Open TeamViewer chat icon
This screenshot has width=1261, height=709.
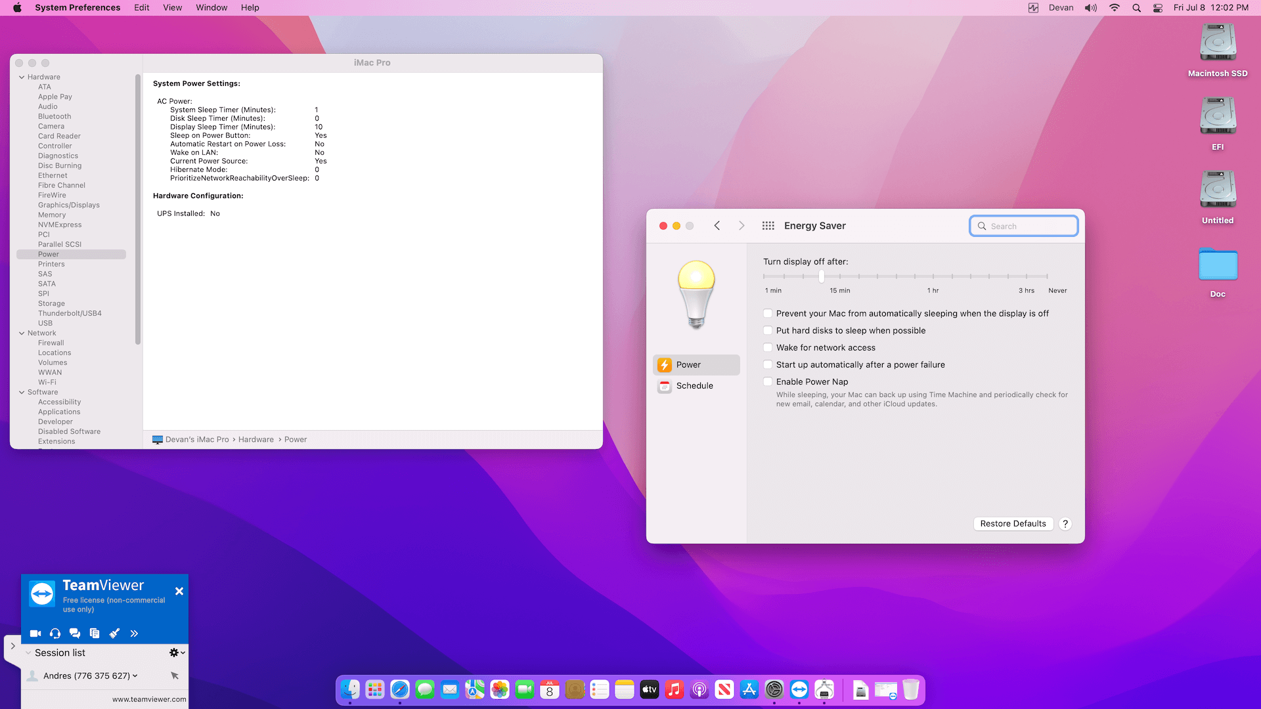[75, 634]
